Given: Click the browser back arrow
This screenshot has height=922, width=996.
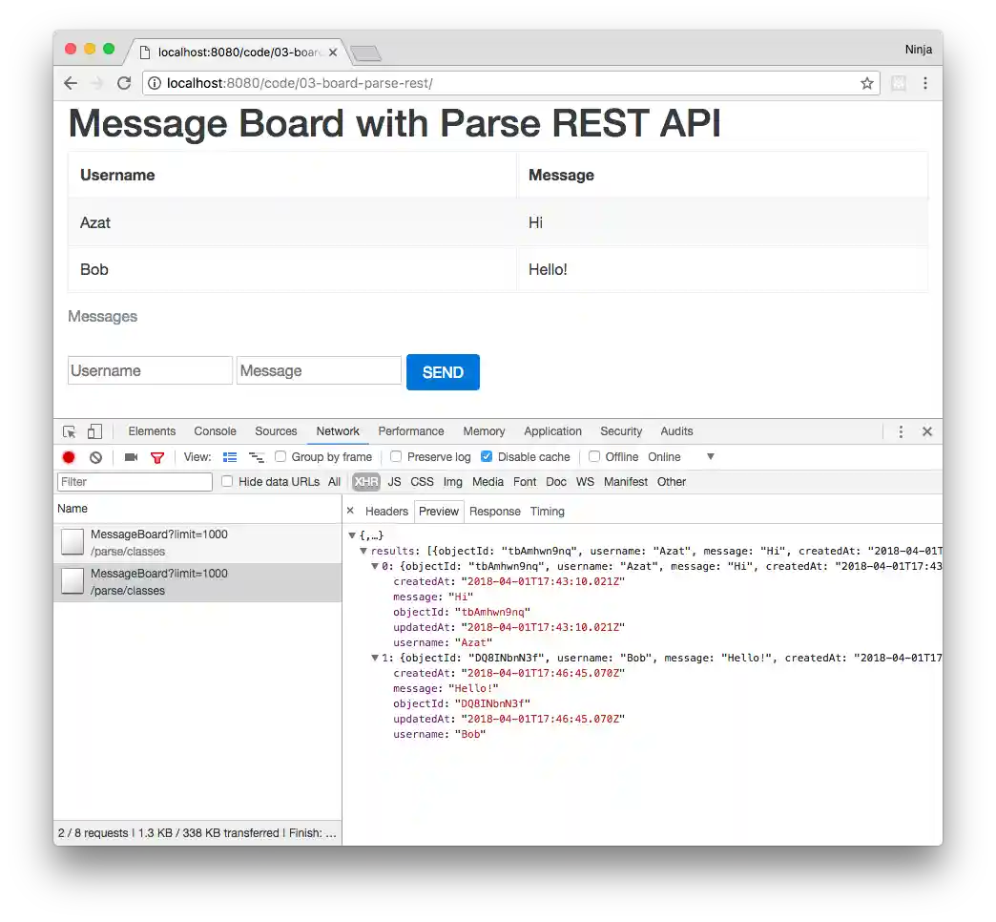Looking at the screenshot, I should (71, 83).
